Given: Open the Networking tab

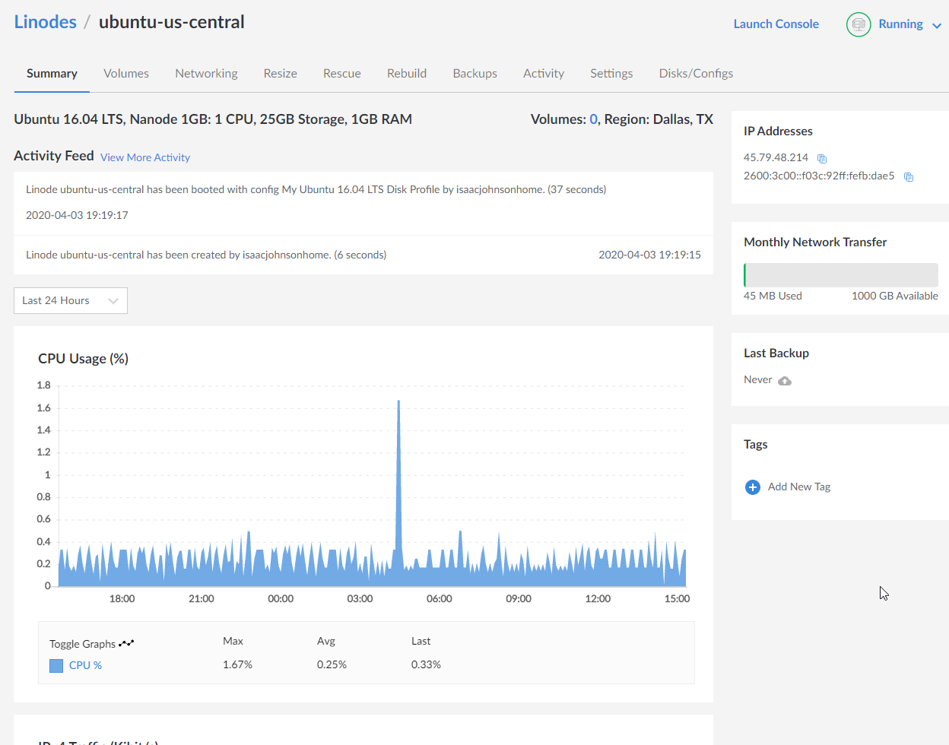Looking at the screenshot, I should click(206, 74).
